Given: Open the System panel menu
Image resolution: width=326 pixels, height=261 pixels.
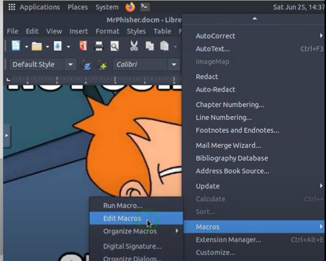Looking at the screenshot, I should pyautogui.click(x=107, y=7).
